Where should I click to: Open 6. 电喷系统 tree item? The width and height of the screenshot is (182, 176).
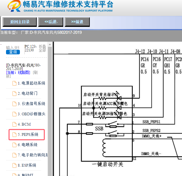[x=27, y=145]
